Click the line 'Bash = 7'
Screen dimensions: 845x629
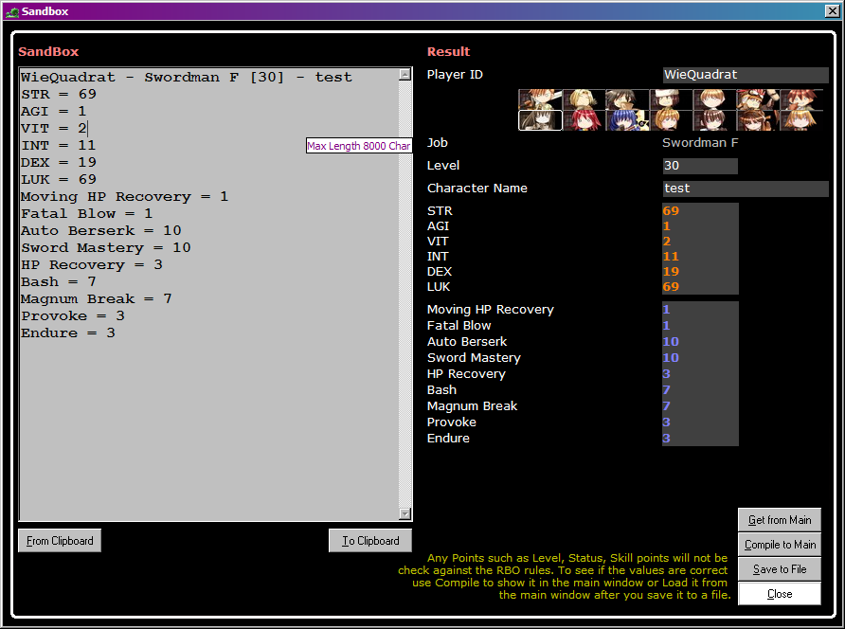(x=59, y=282)
